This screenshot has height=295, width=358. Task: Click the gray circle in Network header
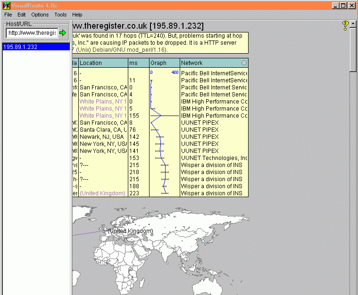point(244,63)
